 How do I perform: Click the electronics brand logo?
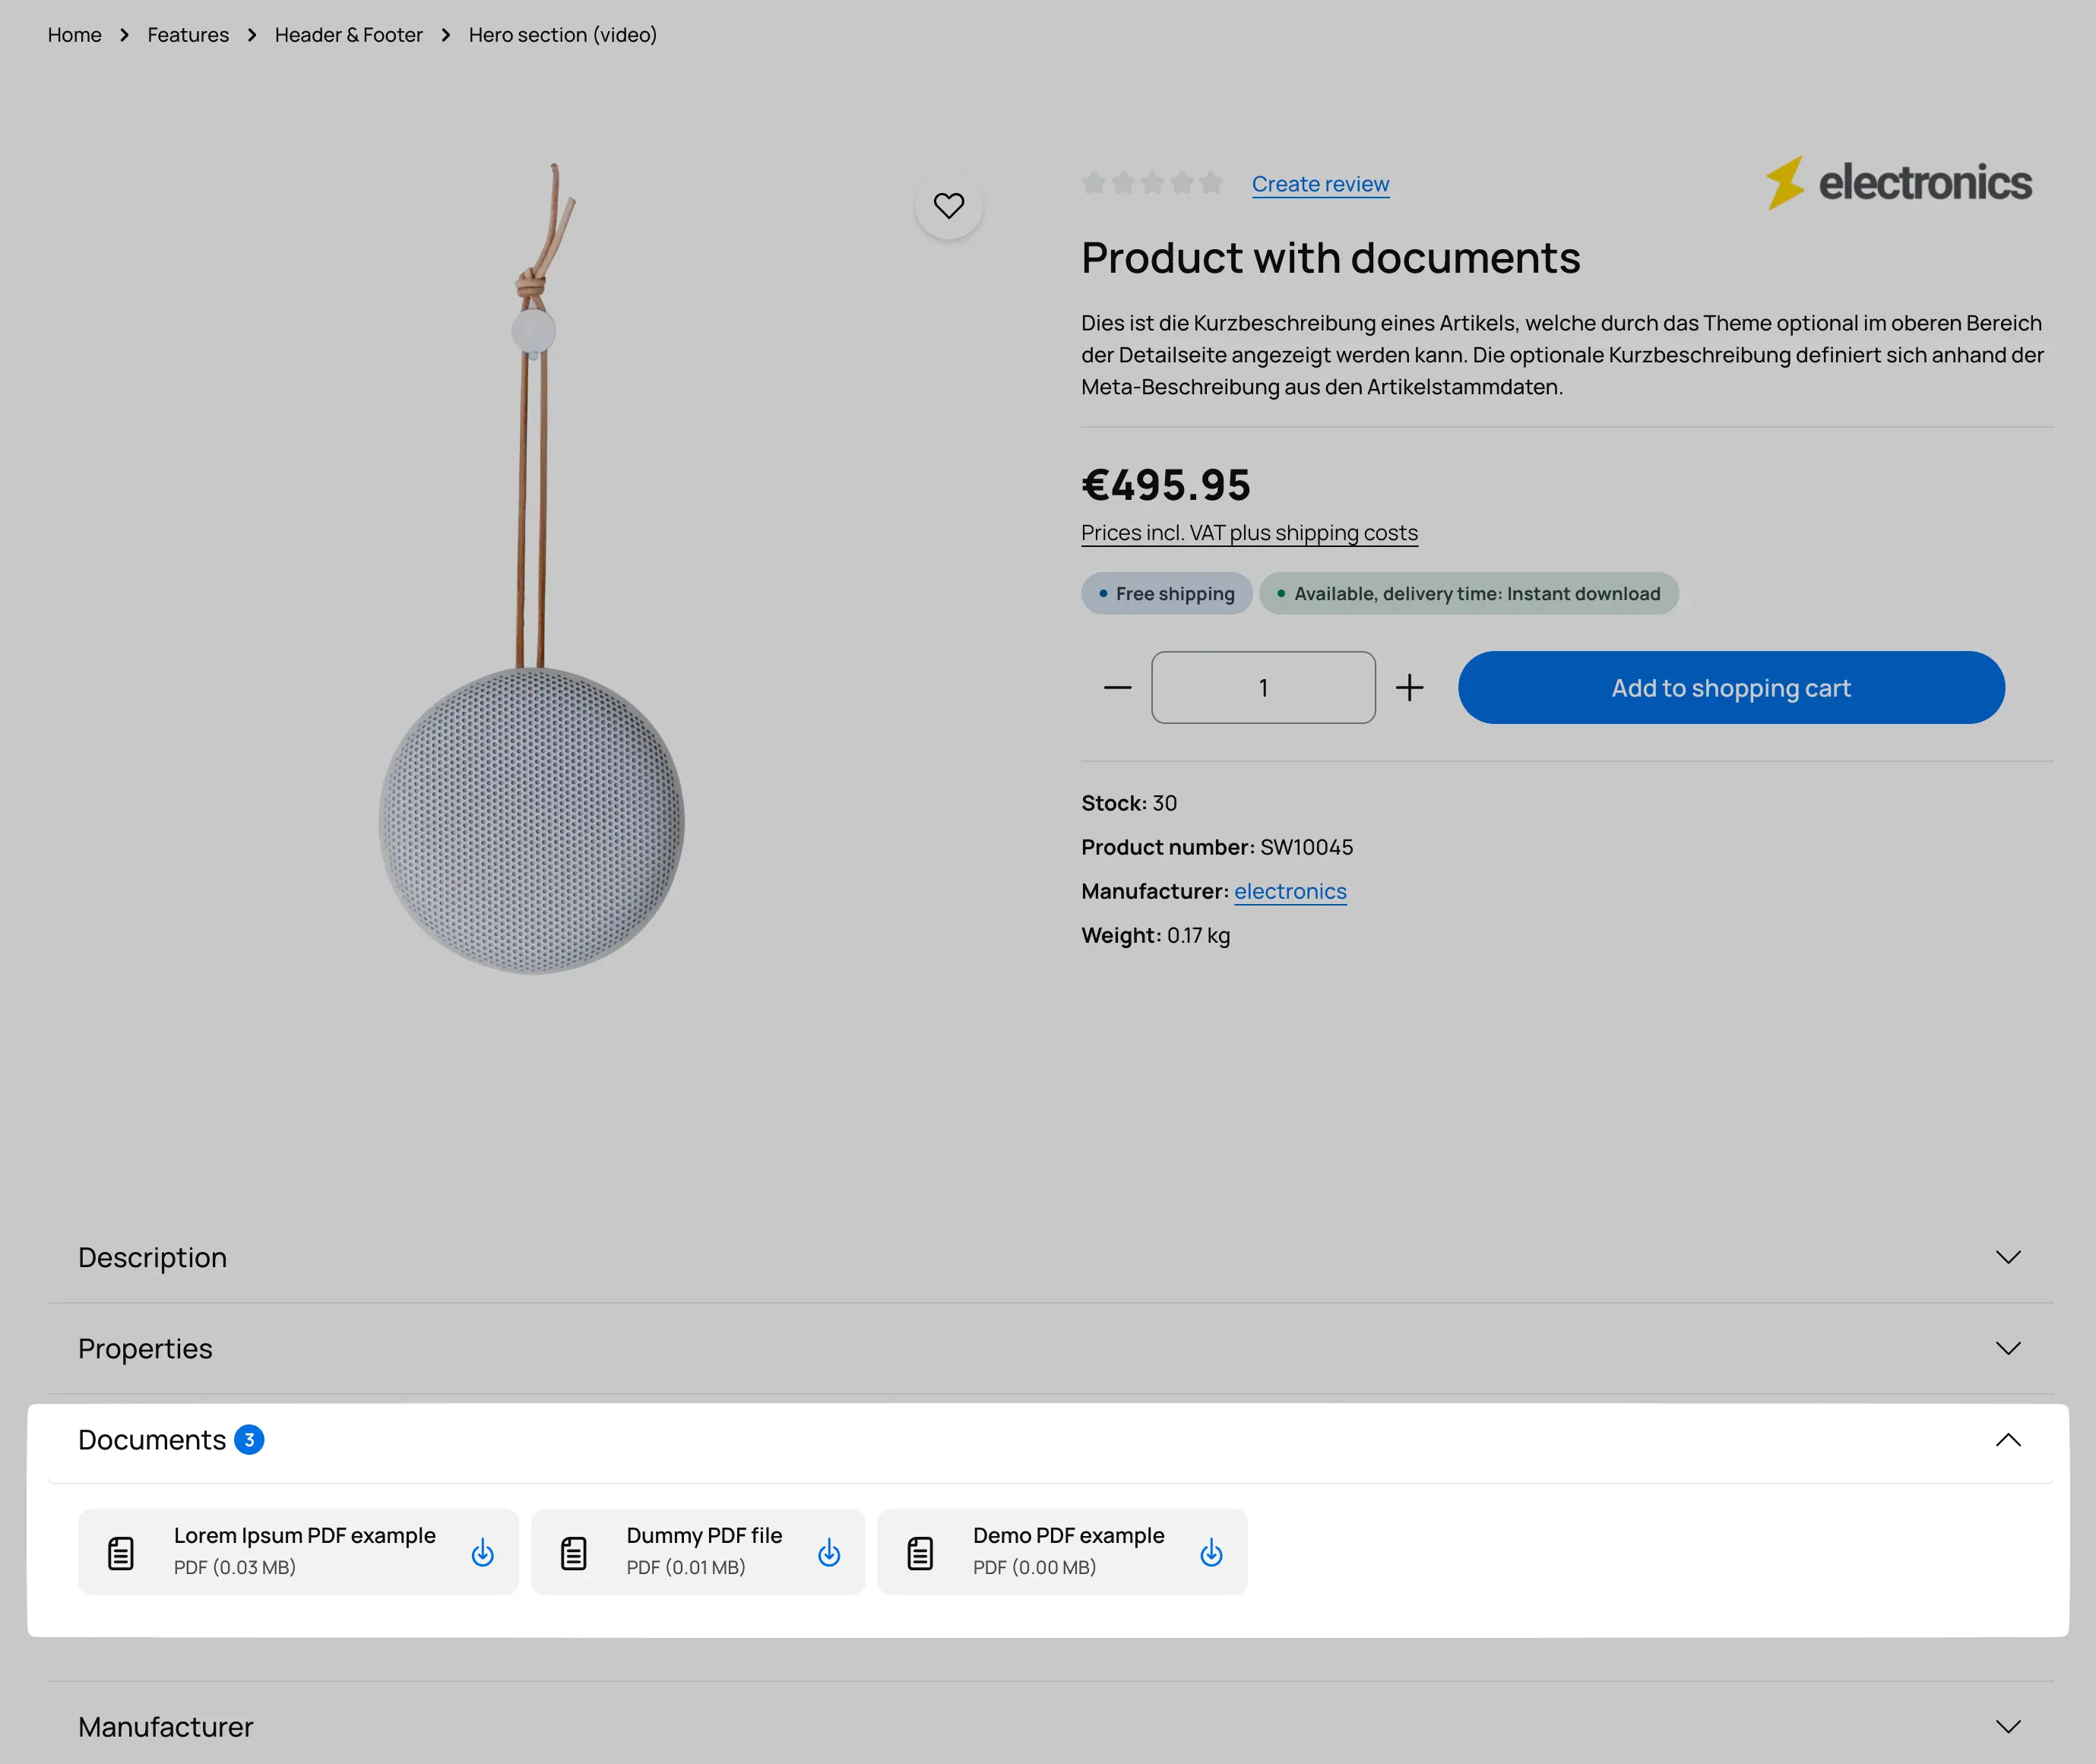[1898, 183]
